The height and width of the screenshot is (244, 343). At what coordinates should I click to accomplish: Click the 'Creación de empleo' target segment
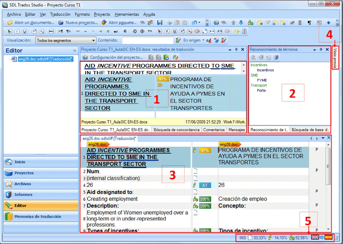(x=243, y=199)
